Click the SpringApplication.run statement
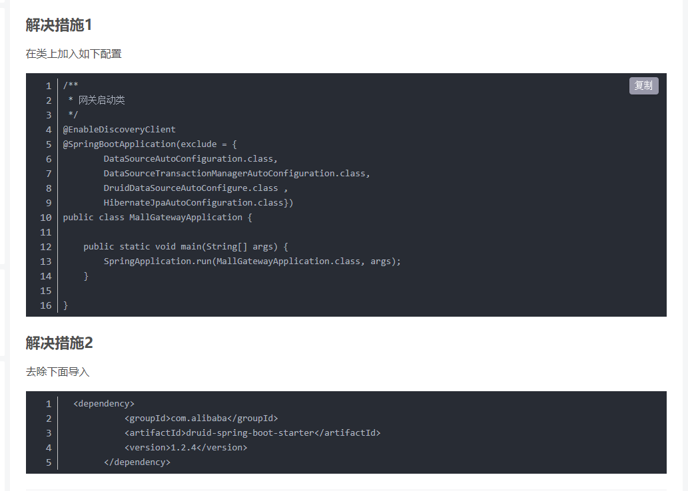Image resolution: width=690 pixels, height=491 pixels. coord(252,261)
